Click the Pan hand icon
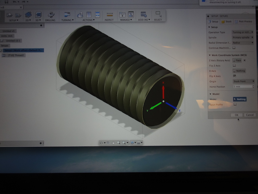This screenshot has width=258, height=194. coord(113,143)
